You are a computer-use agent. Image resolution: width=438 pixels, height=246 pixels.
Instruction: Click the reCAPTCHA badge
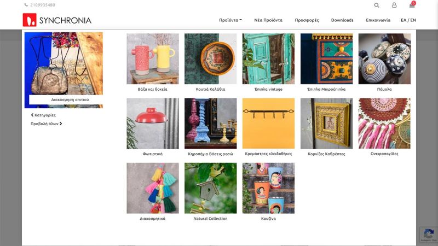pos(428,235)
